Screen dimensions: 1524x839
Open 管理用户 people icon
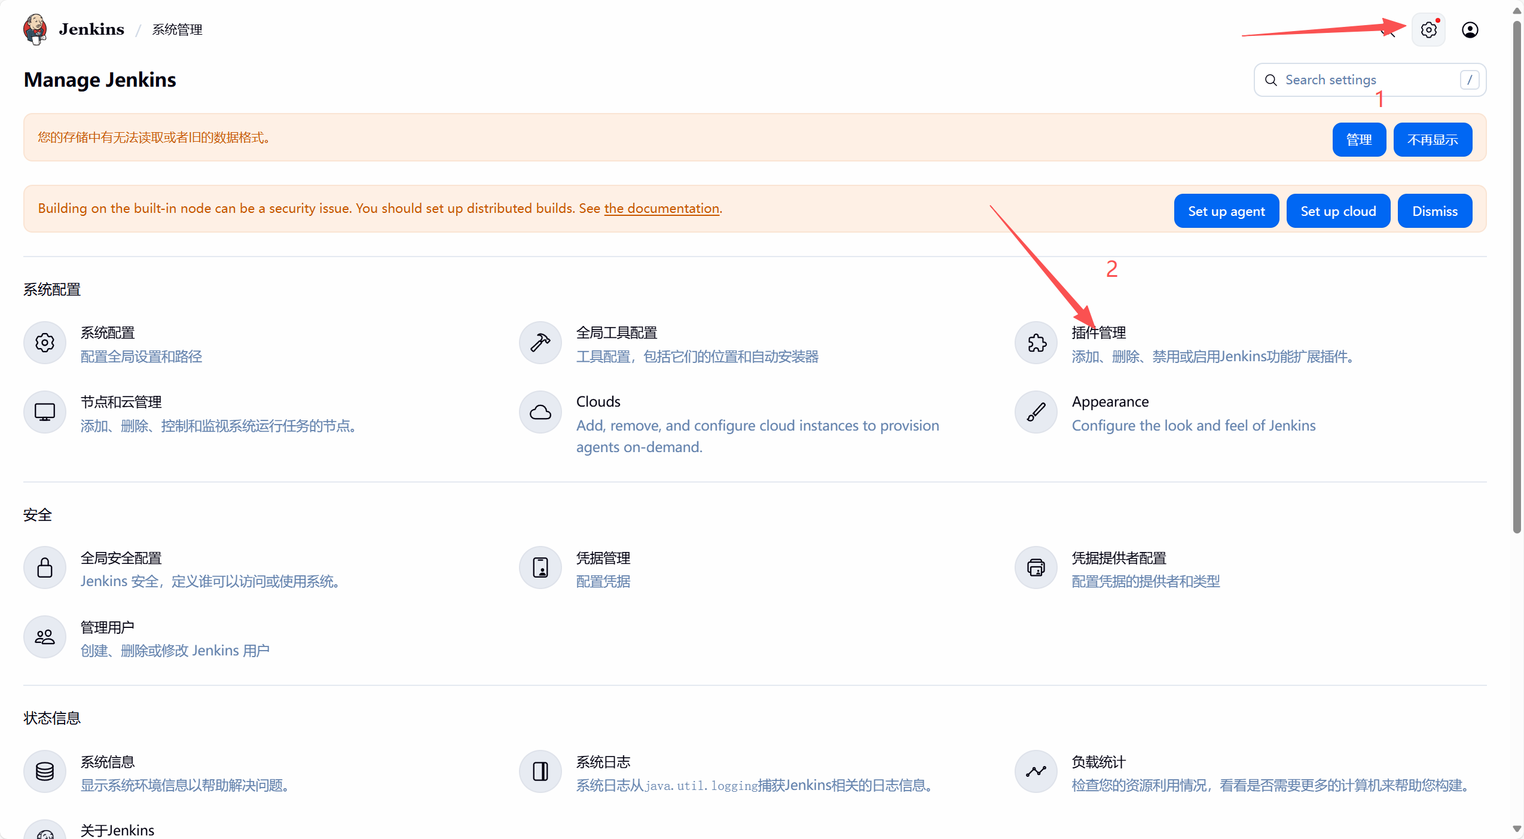pos(45,637)
